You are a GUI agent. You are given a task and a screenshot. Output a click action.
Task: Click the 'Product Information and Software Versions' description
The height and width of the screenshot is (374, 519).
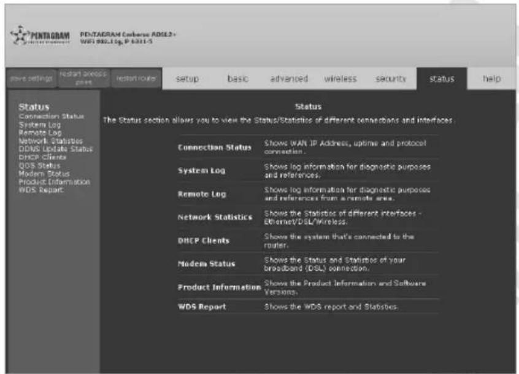pyautogui.click(x=345, y=287)
